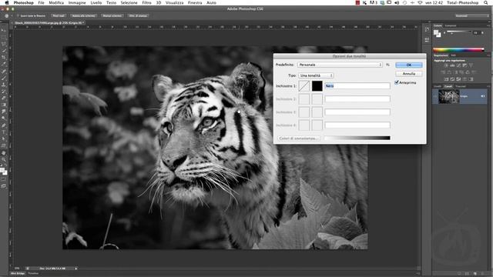Open the Essenziali workspace dropdown
Screen dimensions: 493x277
(471, 15)
